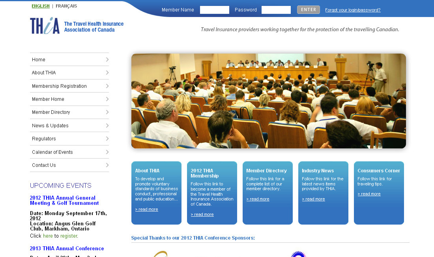
Task: Click the Industry News card heading
Action: click(318, 171)
